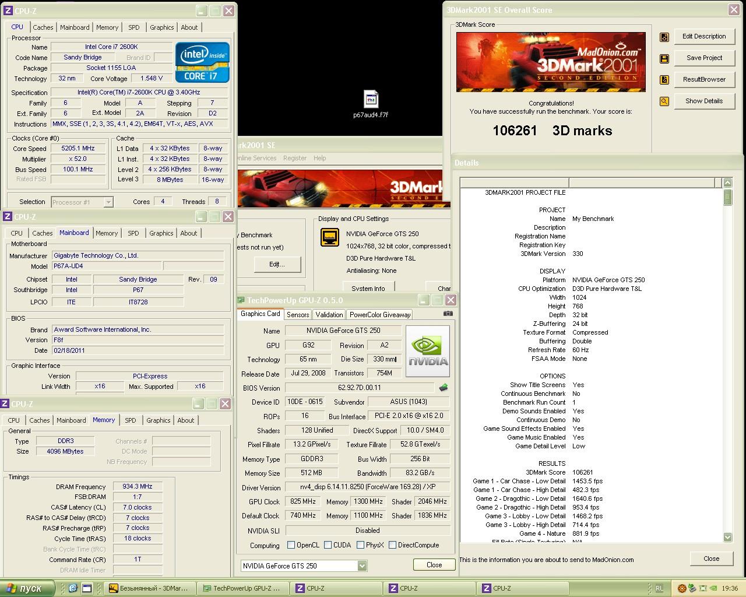Click the Core Speed value 5205.1 MHz
The height and width of the screenshot is (597, 746).
(x=78, y=149)
